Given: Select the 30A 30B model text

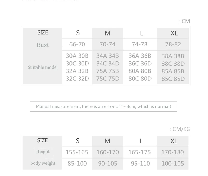Looking at the screenshot, I should tap(77, 56).
